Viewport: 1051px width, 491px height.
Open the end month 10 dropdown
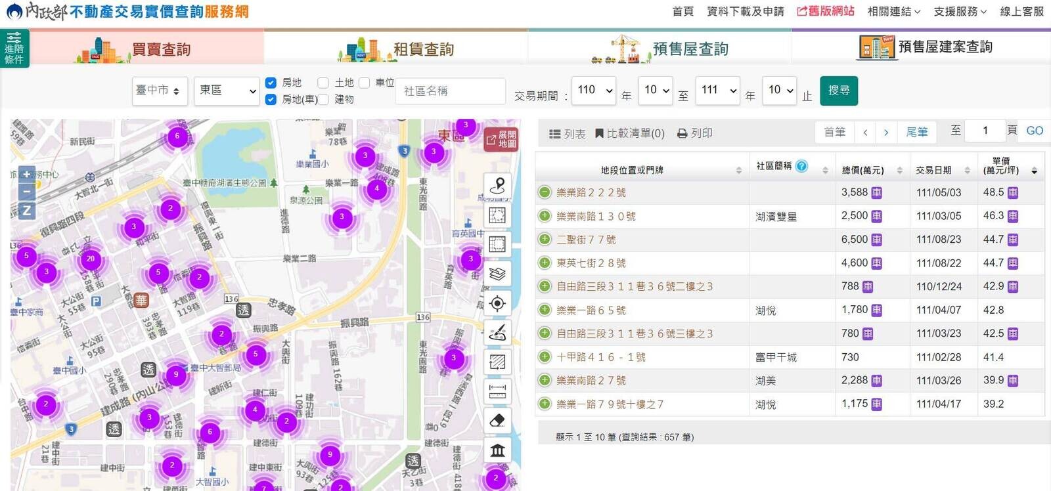(779, 90)
